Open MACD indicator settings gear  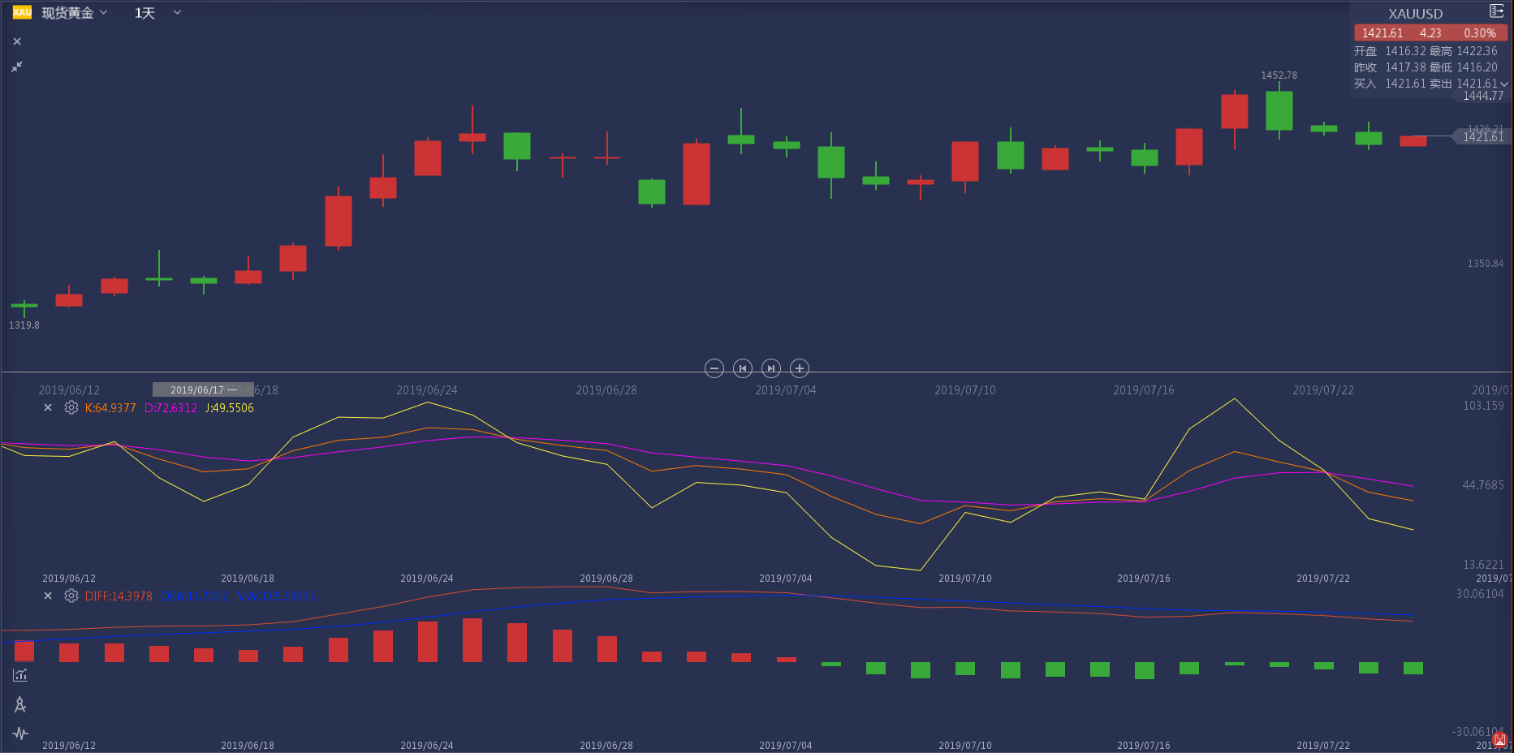pyautogui.click(x=71, y=596)
